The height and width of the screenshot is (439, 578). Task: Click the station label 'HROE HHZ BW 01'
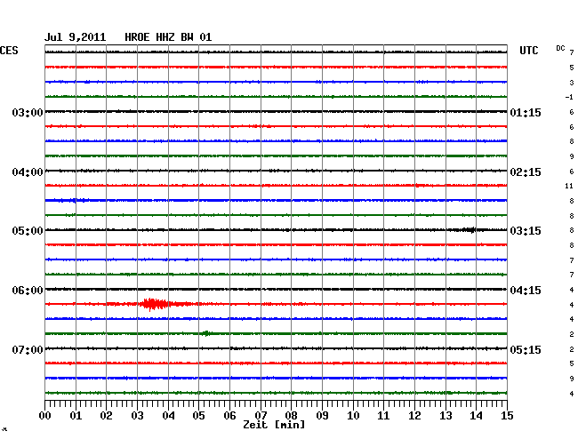click(x=168, y=37)
